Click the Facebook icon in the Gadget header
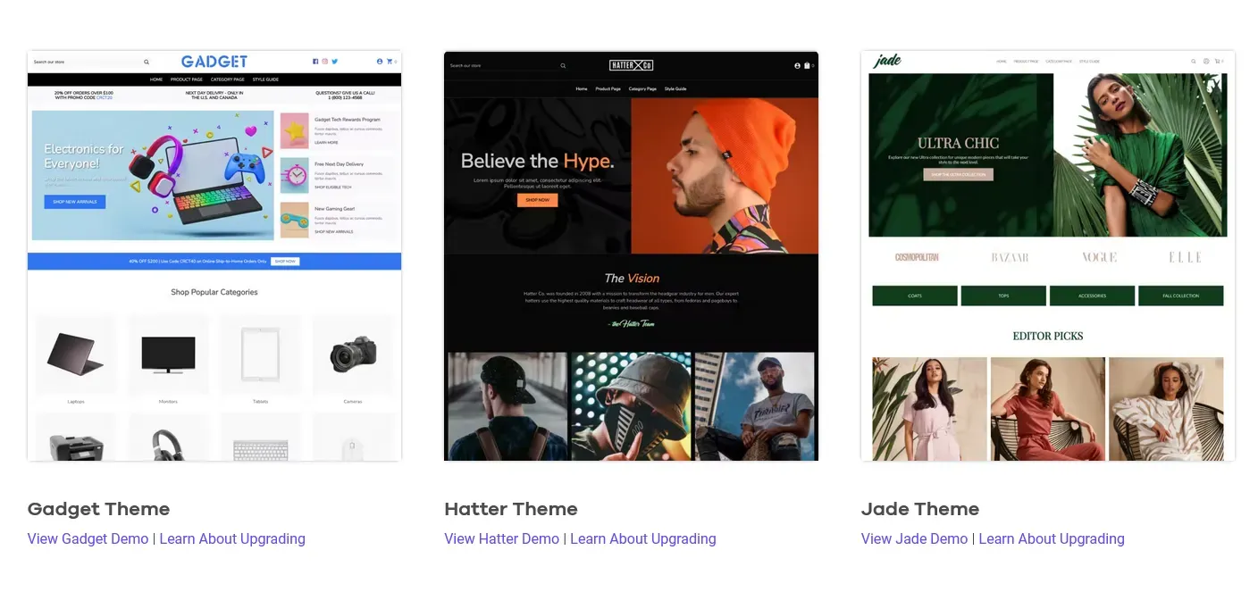Image resolution: width=1258 pixels, height=592 pixels. coord(314,62)
